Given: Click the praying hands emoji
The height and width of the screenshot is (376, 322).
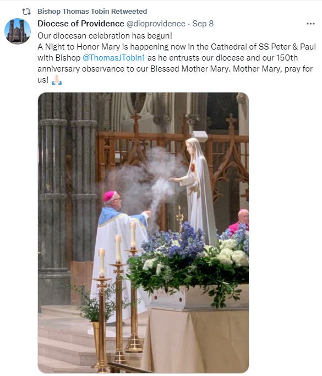Looking at the screenshot, I should click(57, 80).
